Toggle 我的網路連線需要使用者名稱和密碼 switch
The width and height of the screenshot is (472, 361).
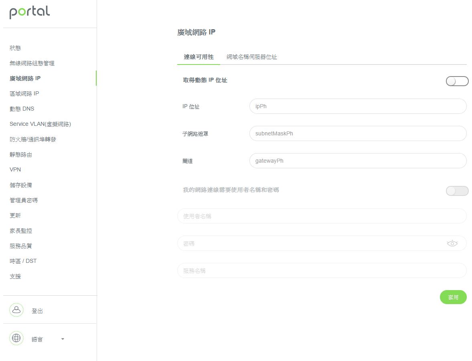point(457,191)
